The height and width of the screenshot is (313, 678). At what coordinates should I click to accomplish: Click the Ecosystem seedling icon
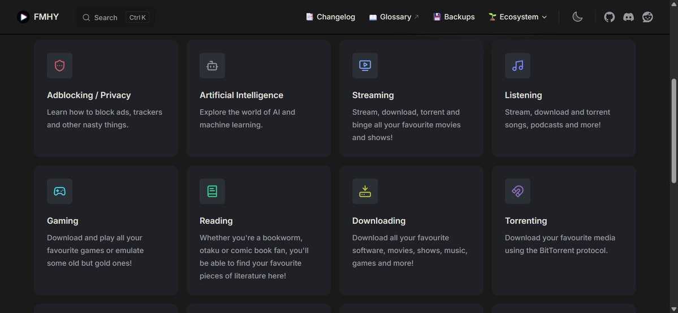point(492,17)
